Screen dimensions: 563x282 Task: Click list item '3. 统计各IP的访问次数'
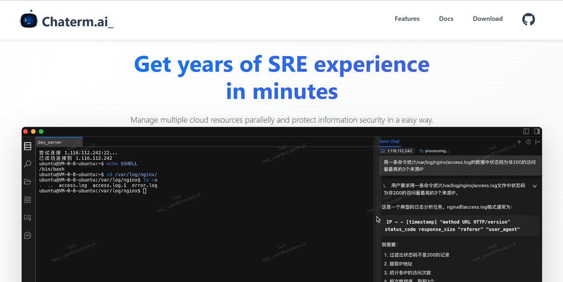tap(409, 273)
